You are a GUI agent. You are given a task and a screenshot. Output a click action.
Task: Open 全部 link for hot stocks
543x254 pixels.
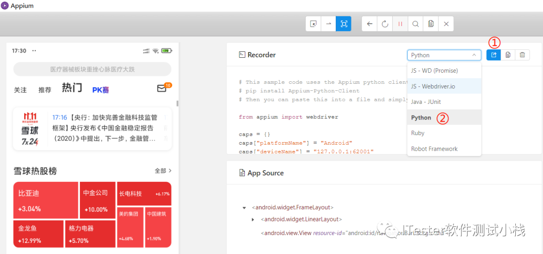(163, 171)
